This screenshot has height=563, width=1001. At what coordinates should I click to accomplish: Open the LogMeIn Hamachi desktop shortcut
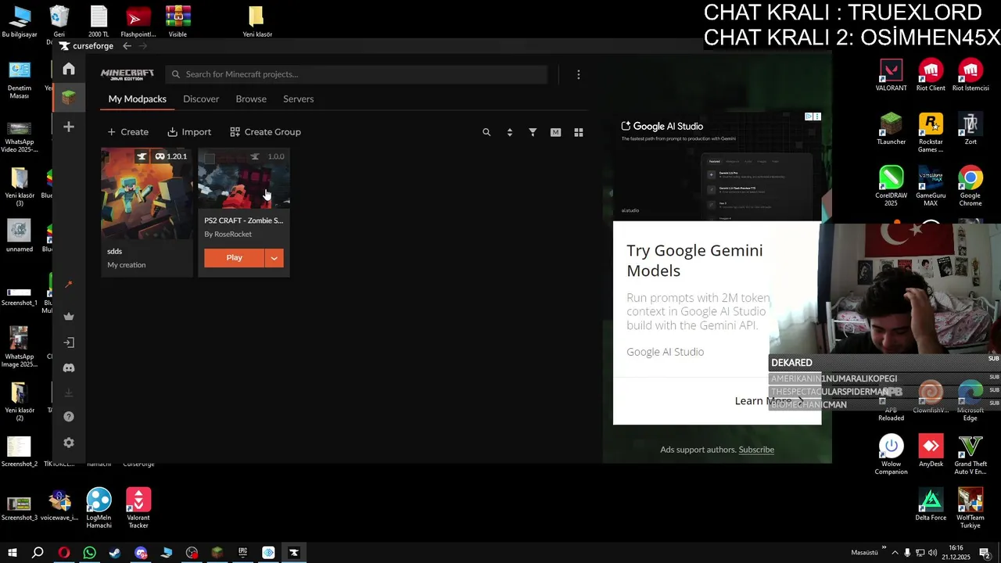[99, 508]
